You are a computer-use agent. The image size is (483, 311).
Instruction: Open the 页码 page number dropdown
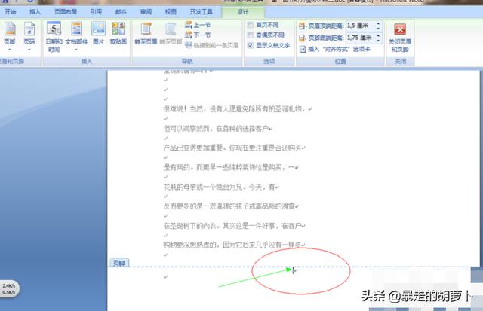coord(29,36)
